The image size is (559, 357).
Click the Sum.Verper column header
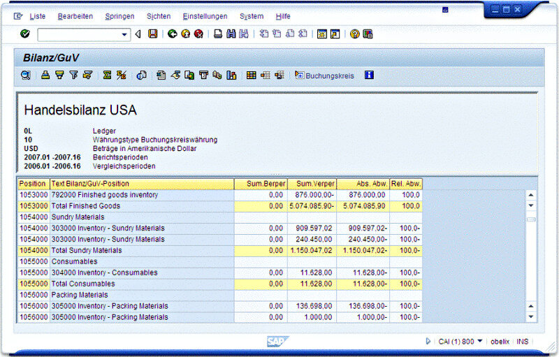pyautogui.click(x=311, y=184)
